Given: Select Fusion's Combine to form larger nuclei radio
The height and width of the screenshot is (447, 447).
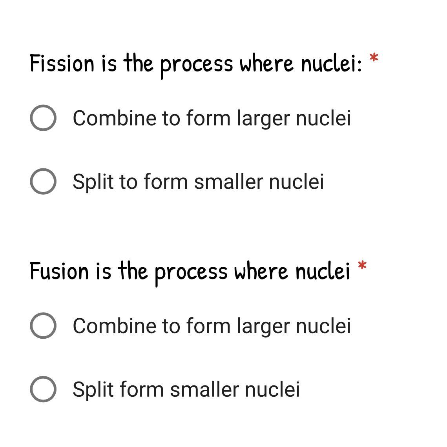Looking at the screenshot, I should tap(43, 326).
